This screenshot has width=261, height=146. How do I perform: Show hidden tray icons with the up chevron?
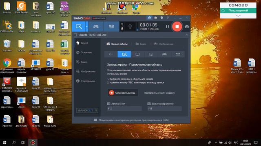point(216,142)
